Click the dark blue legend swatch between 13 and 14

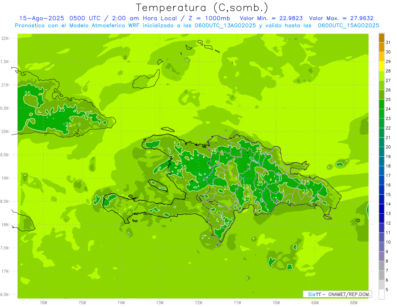pyautogui.click(x=381, y=209)
